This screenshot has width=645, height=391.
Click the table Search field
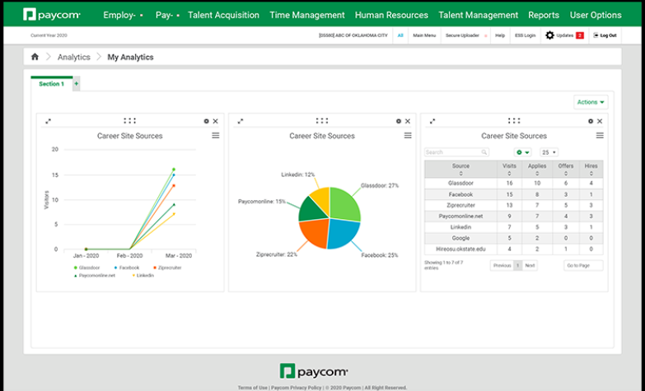(456, 152)
